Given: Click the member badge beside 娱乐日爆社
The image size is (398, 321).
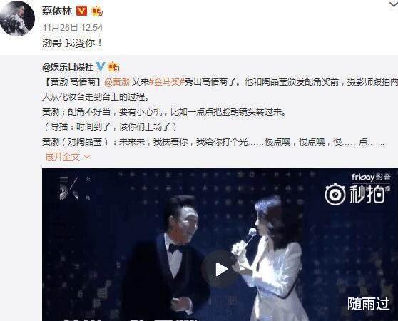Looking at the screenshot, I should coord(113,67).
